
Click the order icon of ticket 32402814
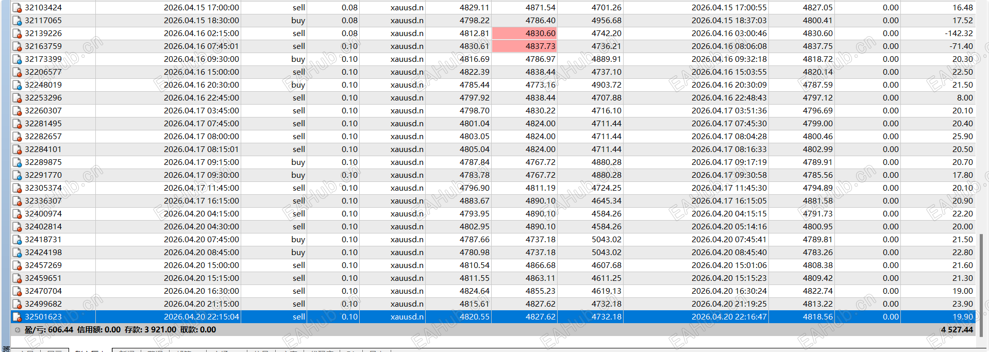tap(17, 227)
